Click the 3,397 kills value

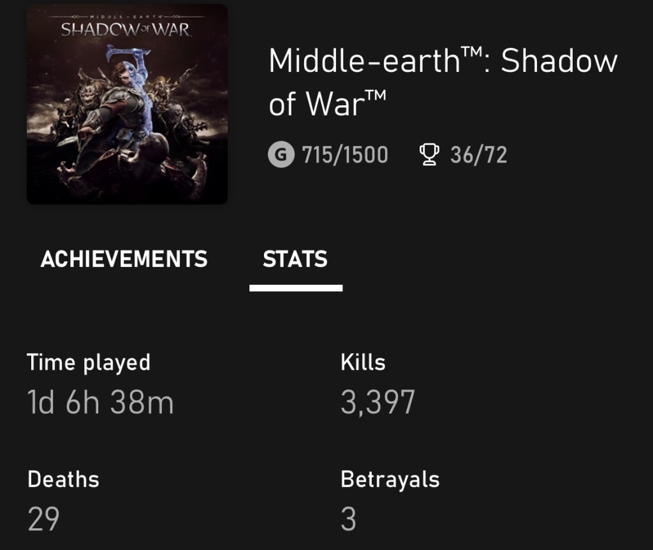(x=378, y=403)
